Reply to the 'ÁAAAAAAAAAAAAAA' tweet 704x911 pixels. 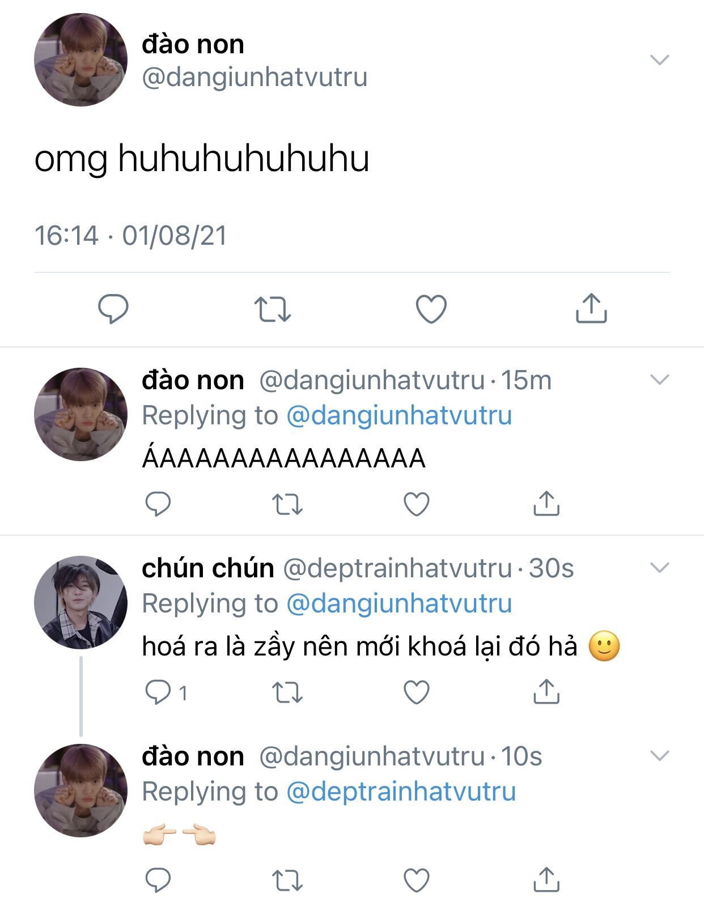(x=158, y=504)
